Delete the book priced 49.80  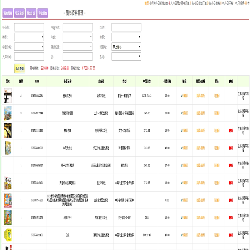point(231,235)
